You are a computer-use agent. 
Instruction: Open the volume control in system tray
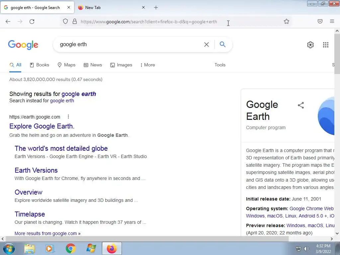306,249
